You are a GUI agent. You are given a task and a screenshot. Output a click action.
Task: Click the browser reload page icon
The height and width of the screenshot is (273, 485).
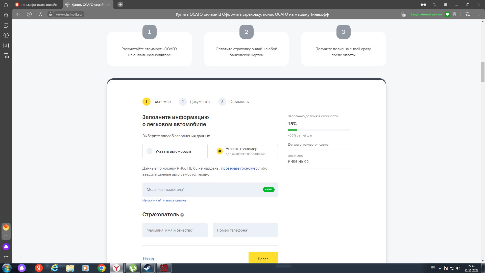[x=40, y=14]
